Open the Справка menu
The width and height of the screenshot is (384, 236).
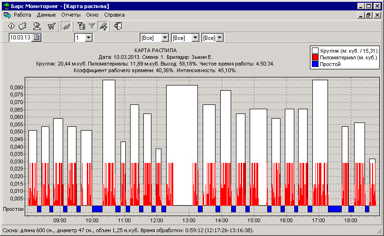(x=114, y=15)
